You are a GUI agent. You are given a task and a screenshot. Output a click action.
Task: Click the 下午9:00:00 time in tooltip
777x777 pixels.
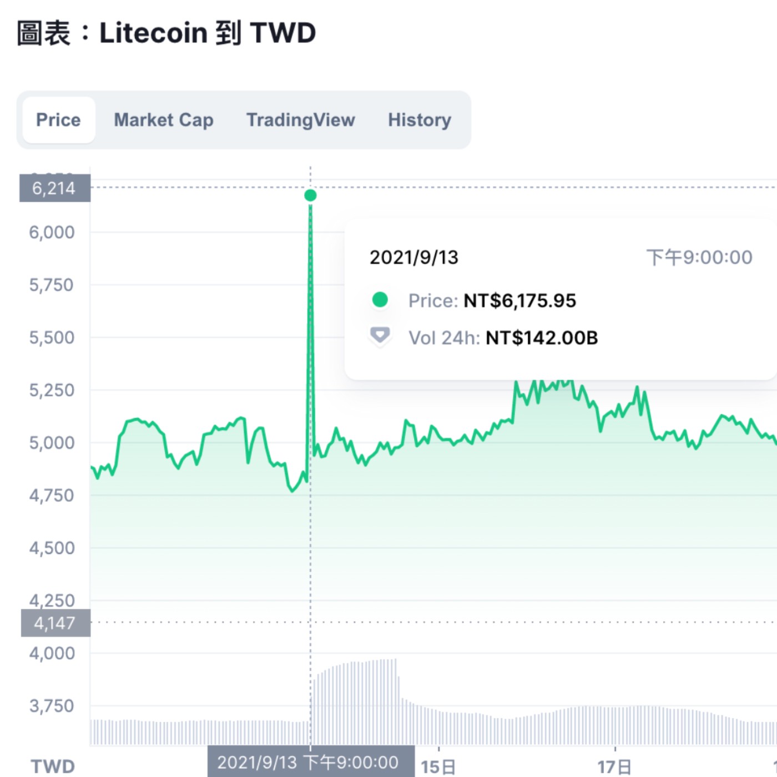click(x=699, y=258)
